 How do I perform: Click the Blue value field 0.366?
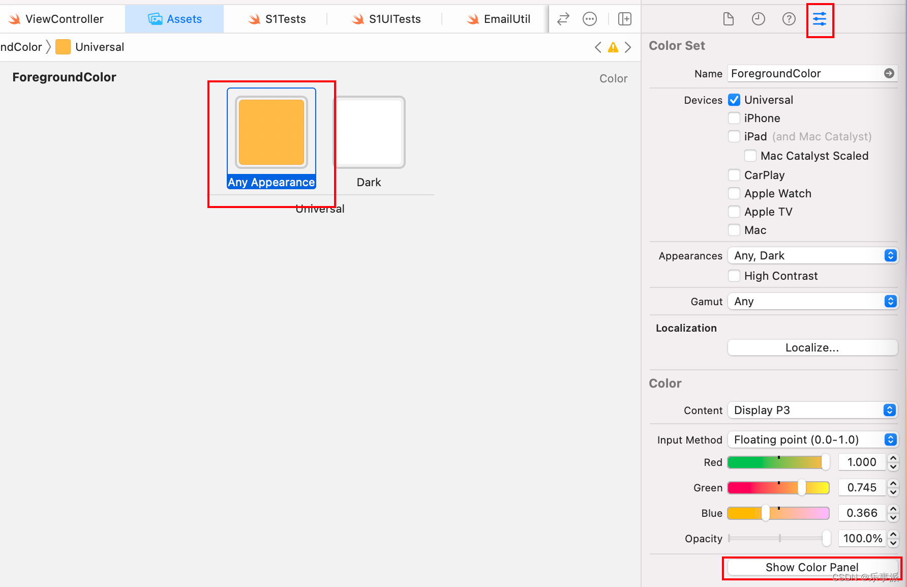click(862, 513)
